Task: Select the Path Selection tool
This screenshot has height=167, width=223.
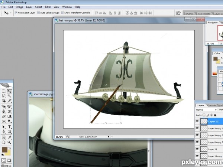Action: click(4, 127)
